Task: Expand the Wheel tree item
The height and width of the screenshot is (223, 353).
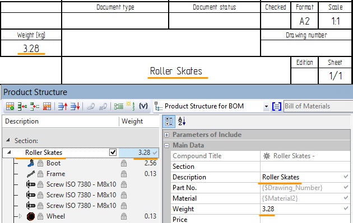Action: 20,216
